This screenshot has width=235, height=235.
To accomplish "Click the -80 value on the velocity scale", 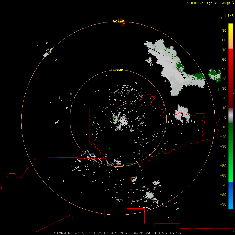I will [223, 195].
